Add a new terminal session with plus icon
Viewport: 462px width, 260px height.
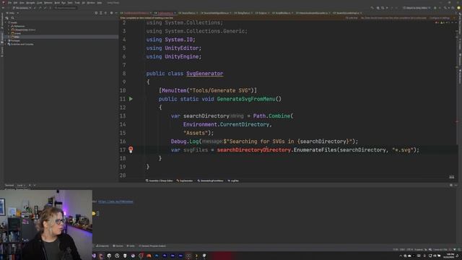click(30, 185)
